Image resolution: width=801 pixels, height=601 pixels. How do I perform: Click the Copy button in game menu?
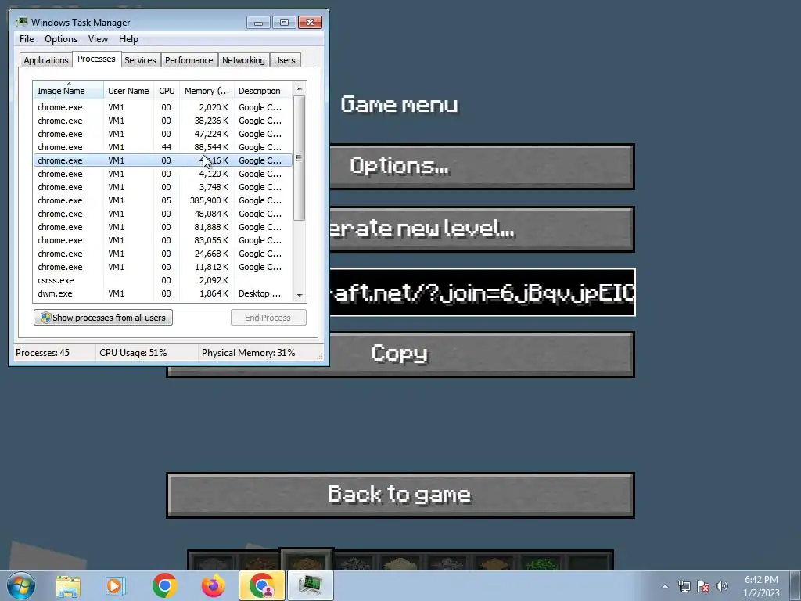coord(400,354)
